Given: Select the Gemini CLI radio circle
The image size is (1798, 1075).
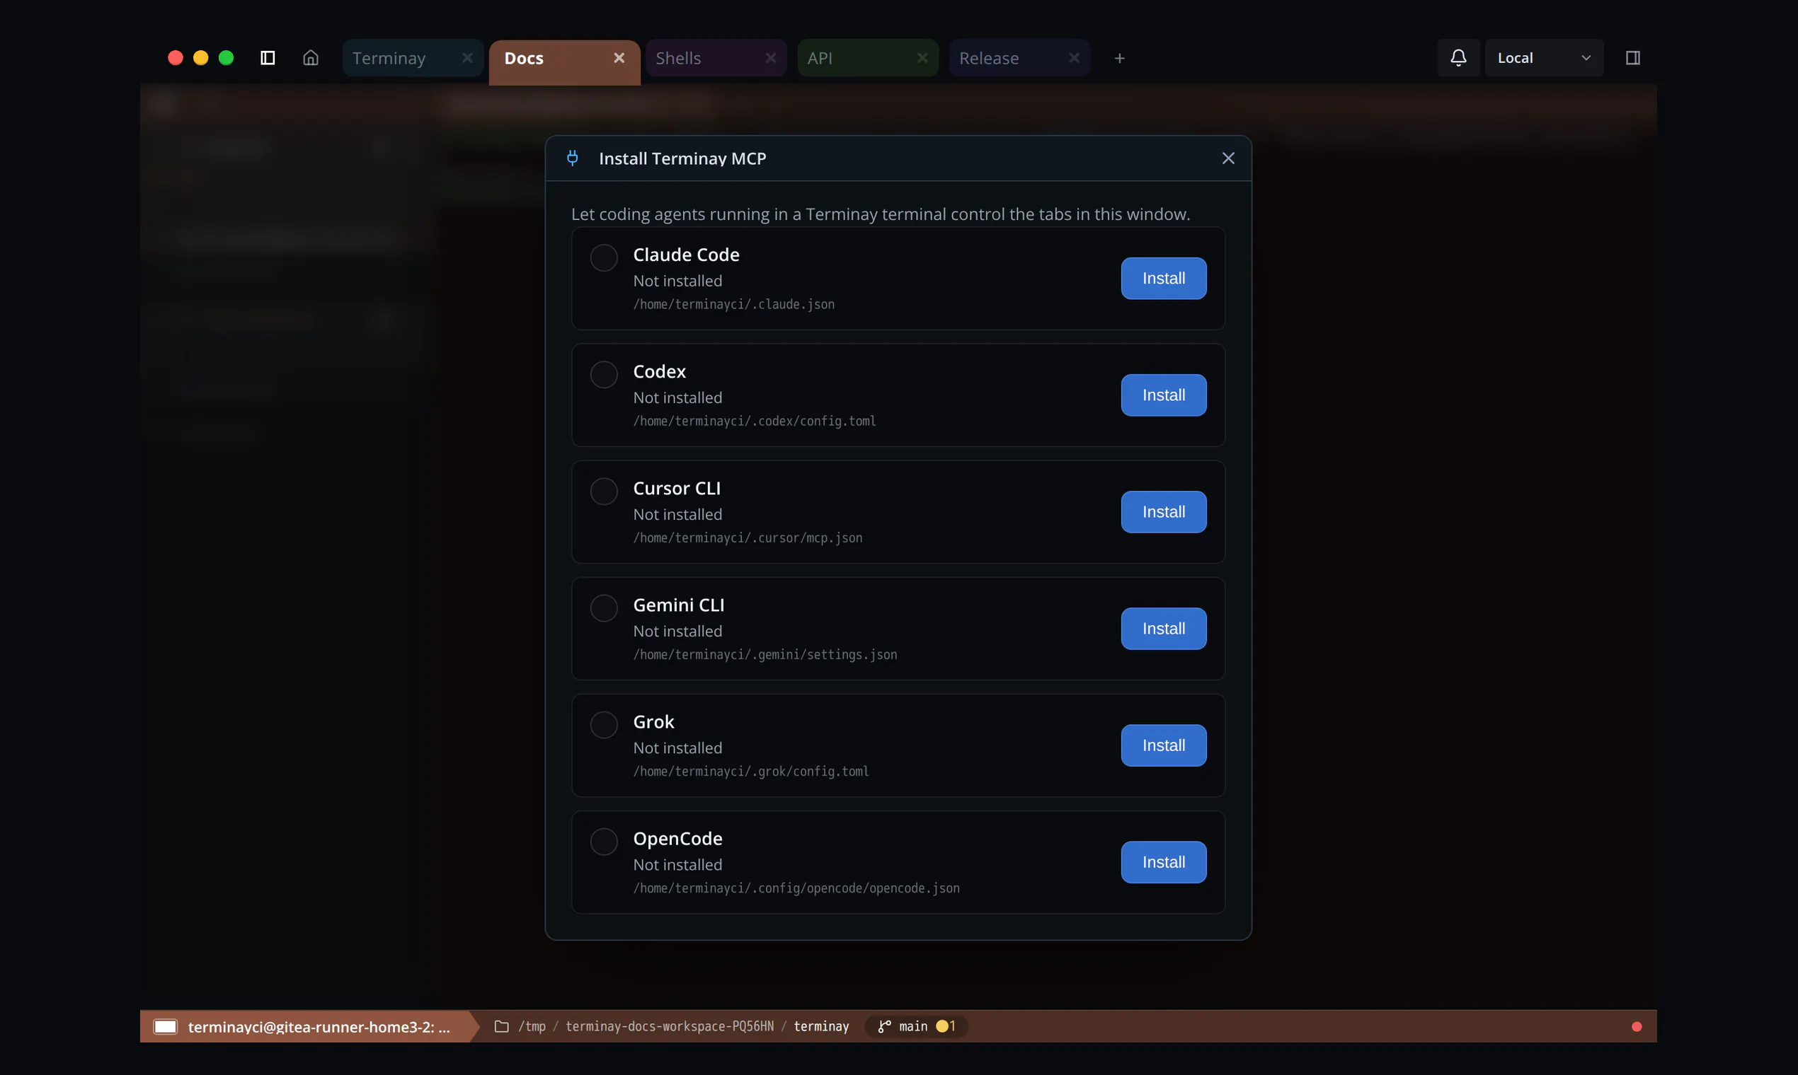Looking at the screenshot, I should 603,608.
